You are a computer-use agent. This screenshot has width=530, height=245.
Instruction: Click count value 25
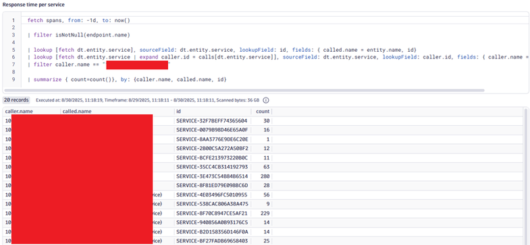point(267,240)
